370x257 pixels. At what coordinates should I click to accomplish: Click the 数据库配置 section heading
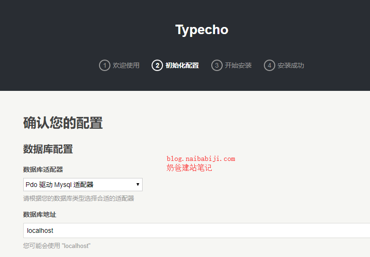48,149
